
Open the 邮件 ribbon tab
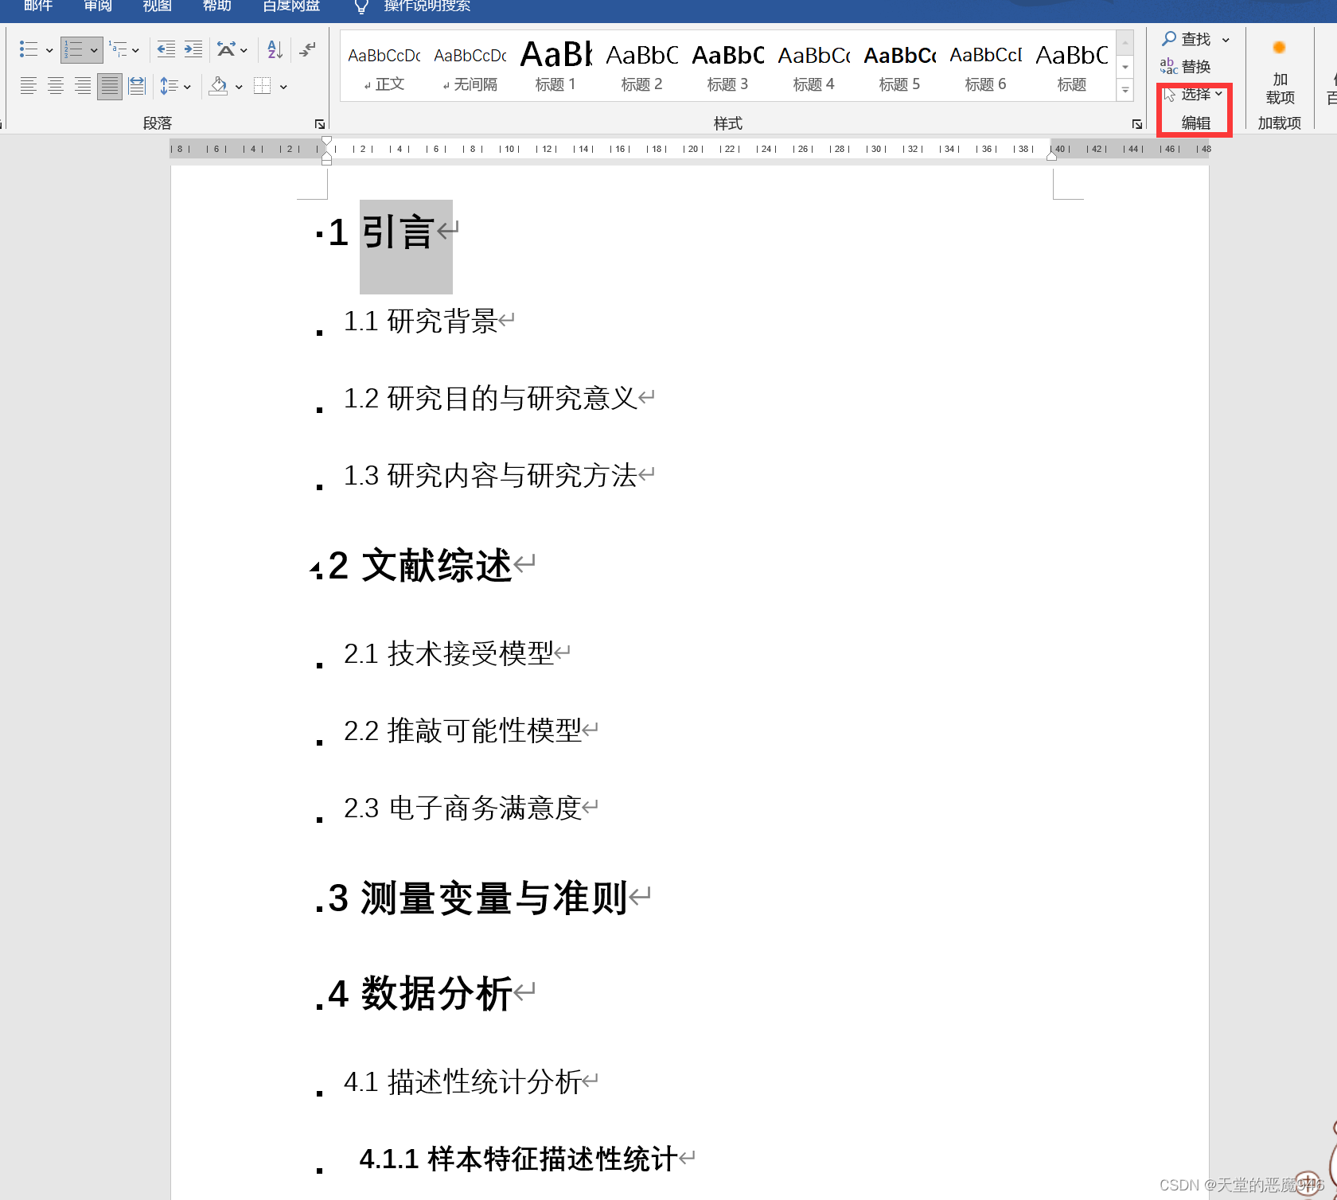38,6
